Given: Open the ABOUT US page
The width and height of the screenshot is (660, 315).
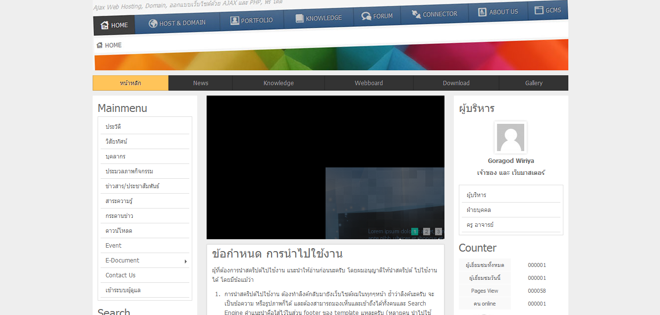Looking at the screenshot, I should coord(498,12).
